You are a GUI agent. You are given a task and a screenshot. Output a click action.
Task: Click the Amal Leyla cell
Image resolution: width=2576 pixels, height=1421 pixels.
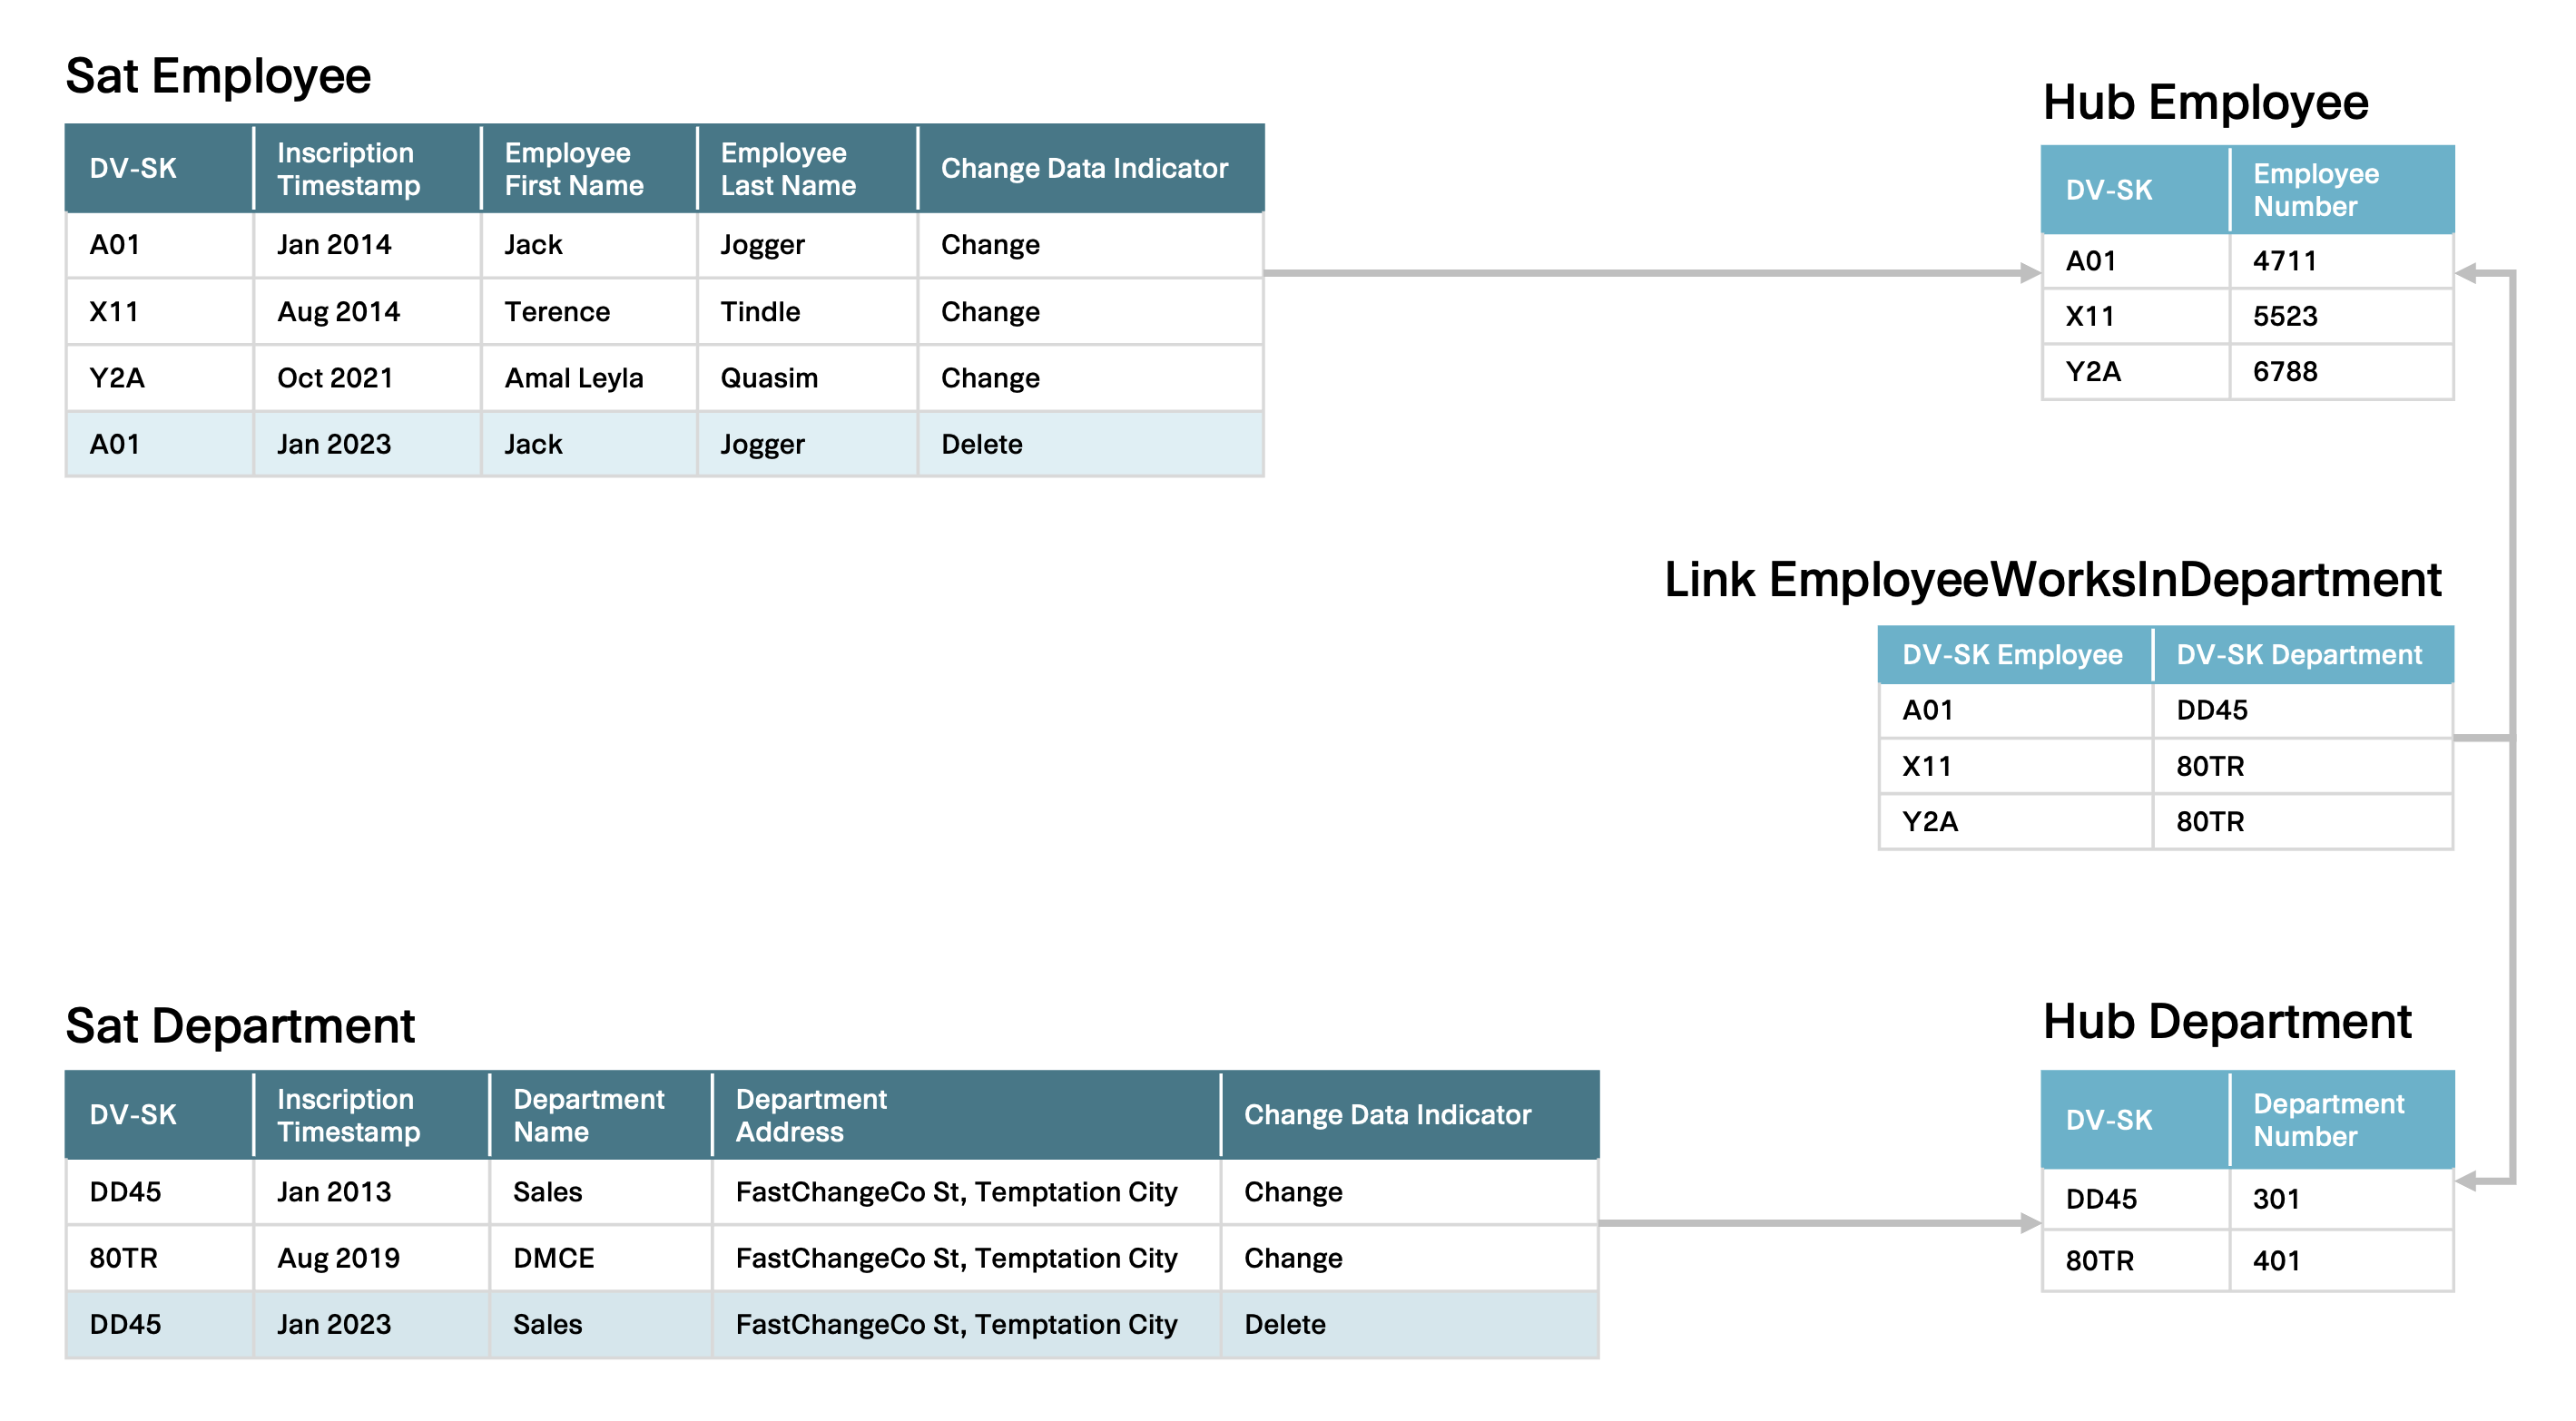tap(573, 378)
